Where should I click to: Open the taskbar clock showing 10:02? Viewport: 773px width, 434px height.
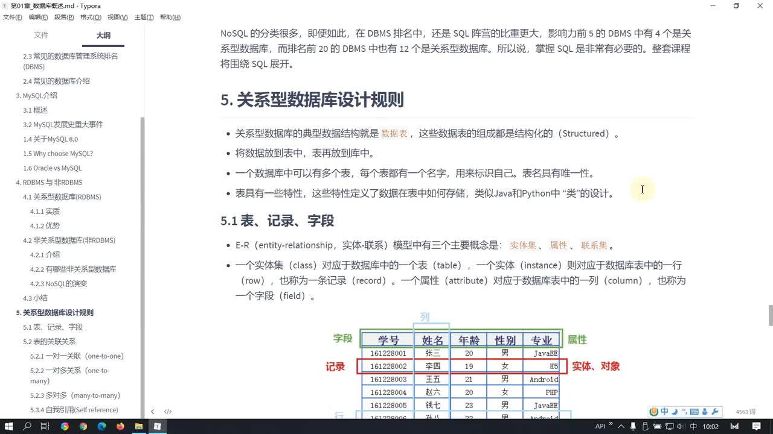pyautogui.click(x=711, y=426)
